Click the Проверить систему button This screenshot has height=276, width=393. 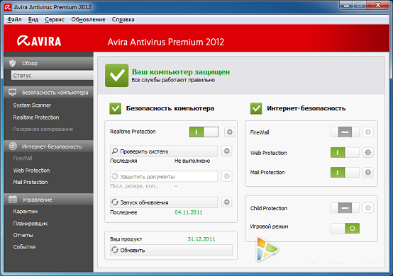pyautogui.click(x=164, y=151)
